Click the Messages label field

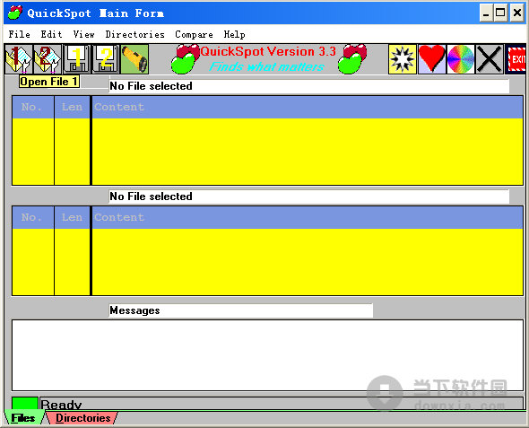241,310
